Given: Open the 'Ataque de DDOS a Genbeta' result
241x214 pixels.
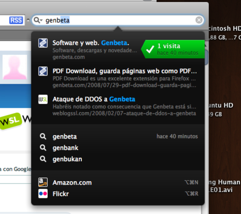Looking at the screenshot, I should [118, 106].
